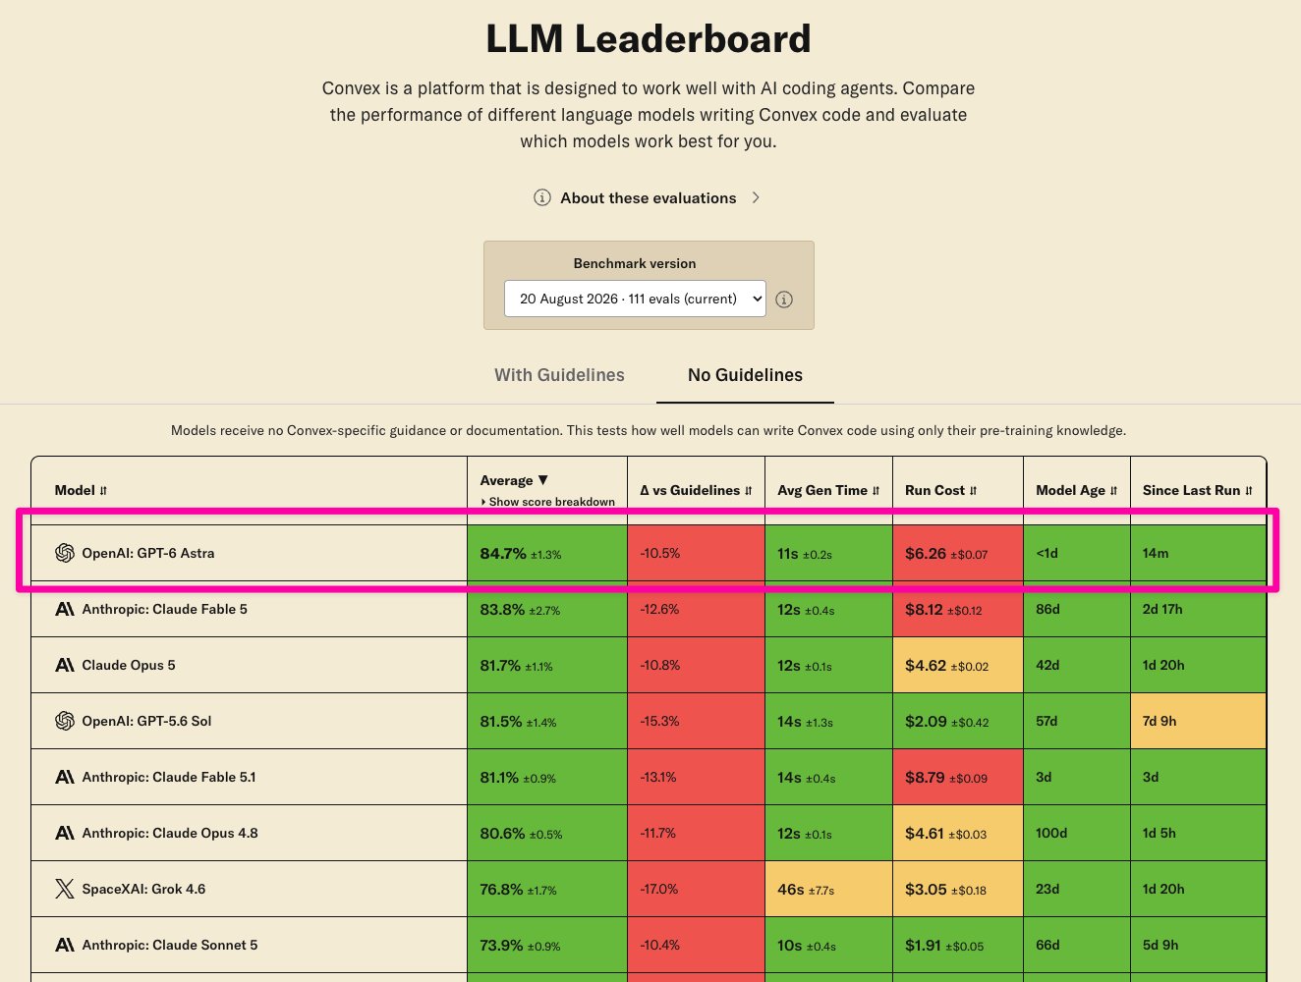Image resolution: width=1301 pixels, height=982 pixels.
Task: Click the 81.1% average score cell
Action: (547, 777)
